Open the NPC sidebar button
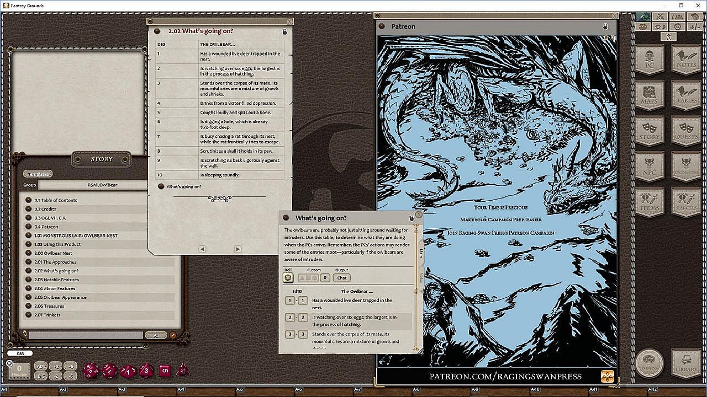This screenshot has height=397, width=707. click(649, 167)
